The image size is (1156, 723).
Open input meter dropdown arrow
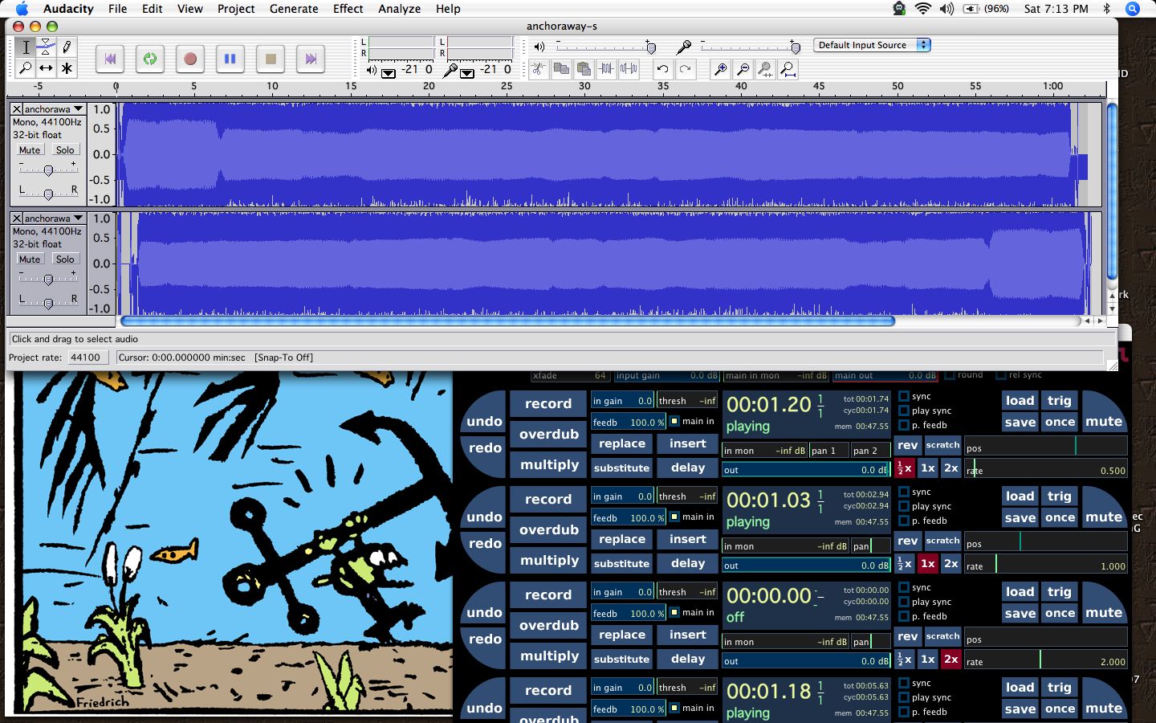click(x=467, y=72)
